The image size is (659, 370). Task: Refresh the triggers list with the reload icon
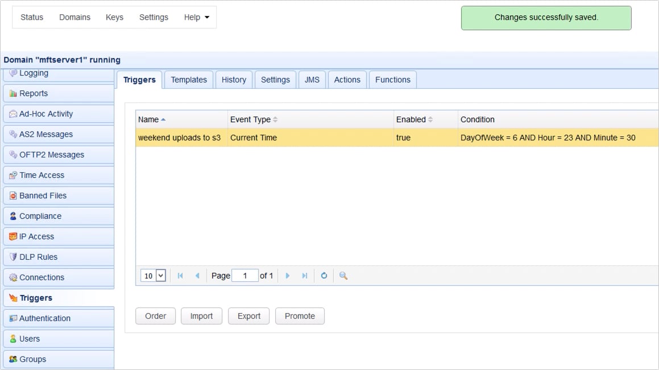pyautogui.click(x=324, y=276)
